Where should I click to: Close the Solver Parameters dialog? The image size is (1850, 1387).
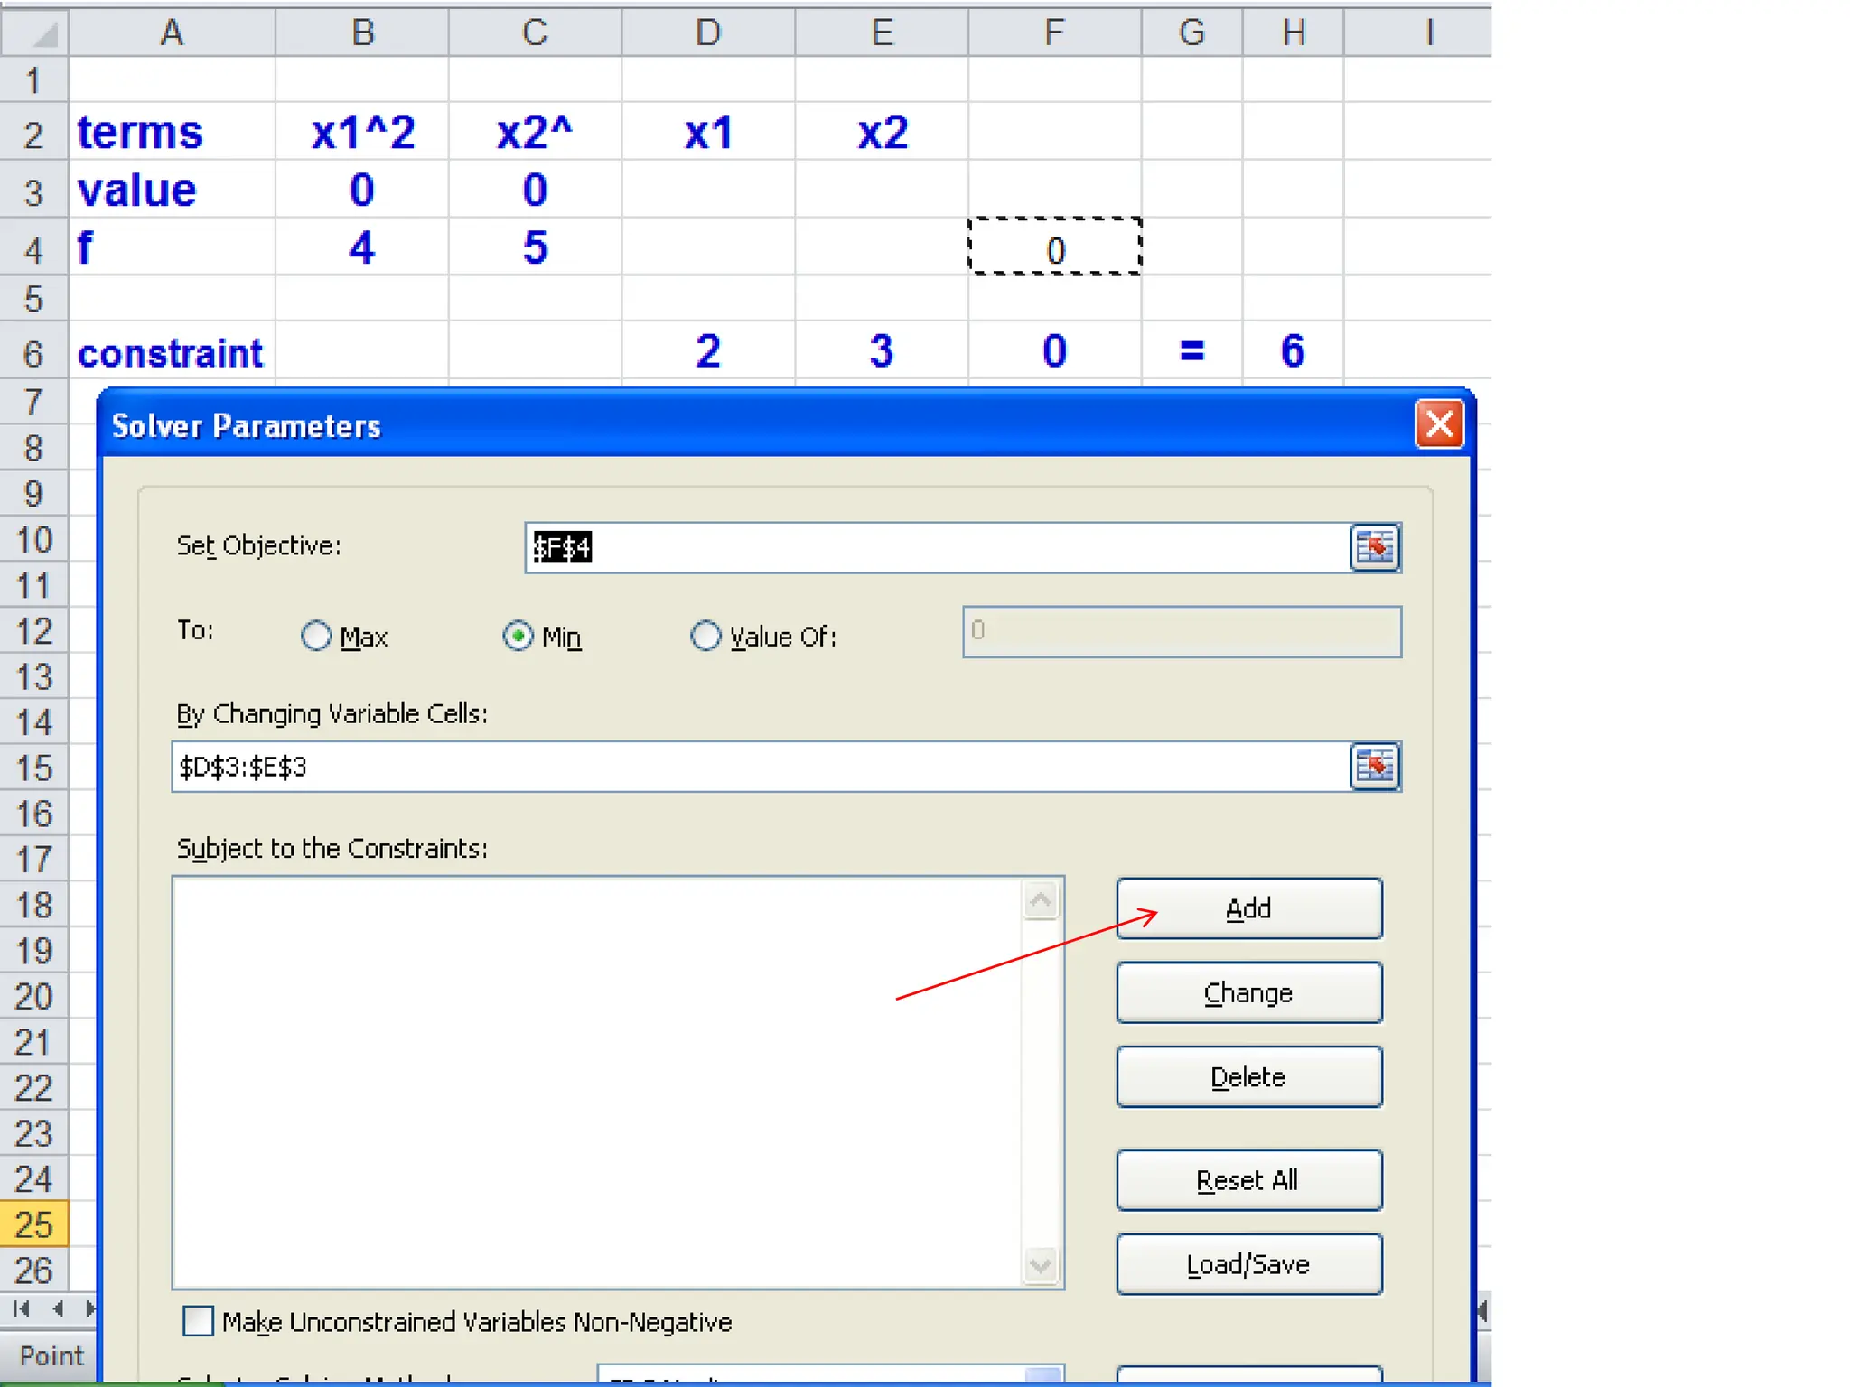(1439, 424)
